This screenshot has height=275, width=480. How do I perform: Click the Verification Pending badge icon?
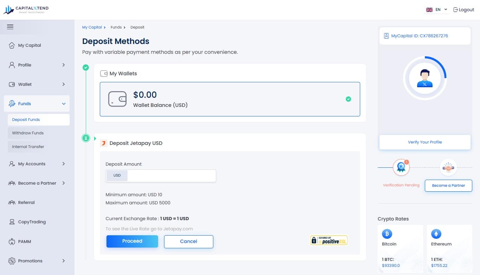point(401,167)
